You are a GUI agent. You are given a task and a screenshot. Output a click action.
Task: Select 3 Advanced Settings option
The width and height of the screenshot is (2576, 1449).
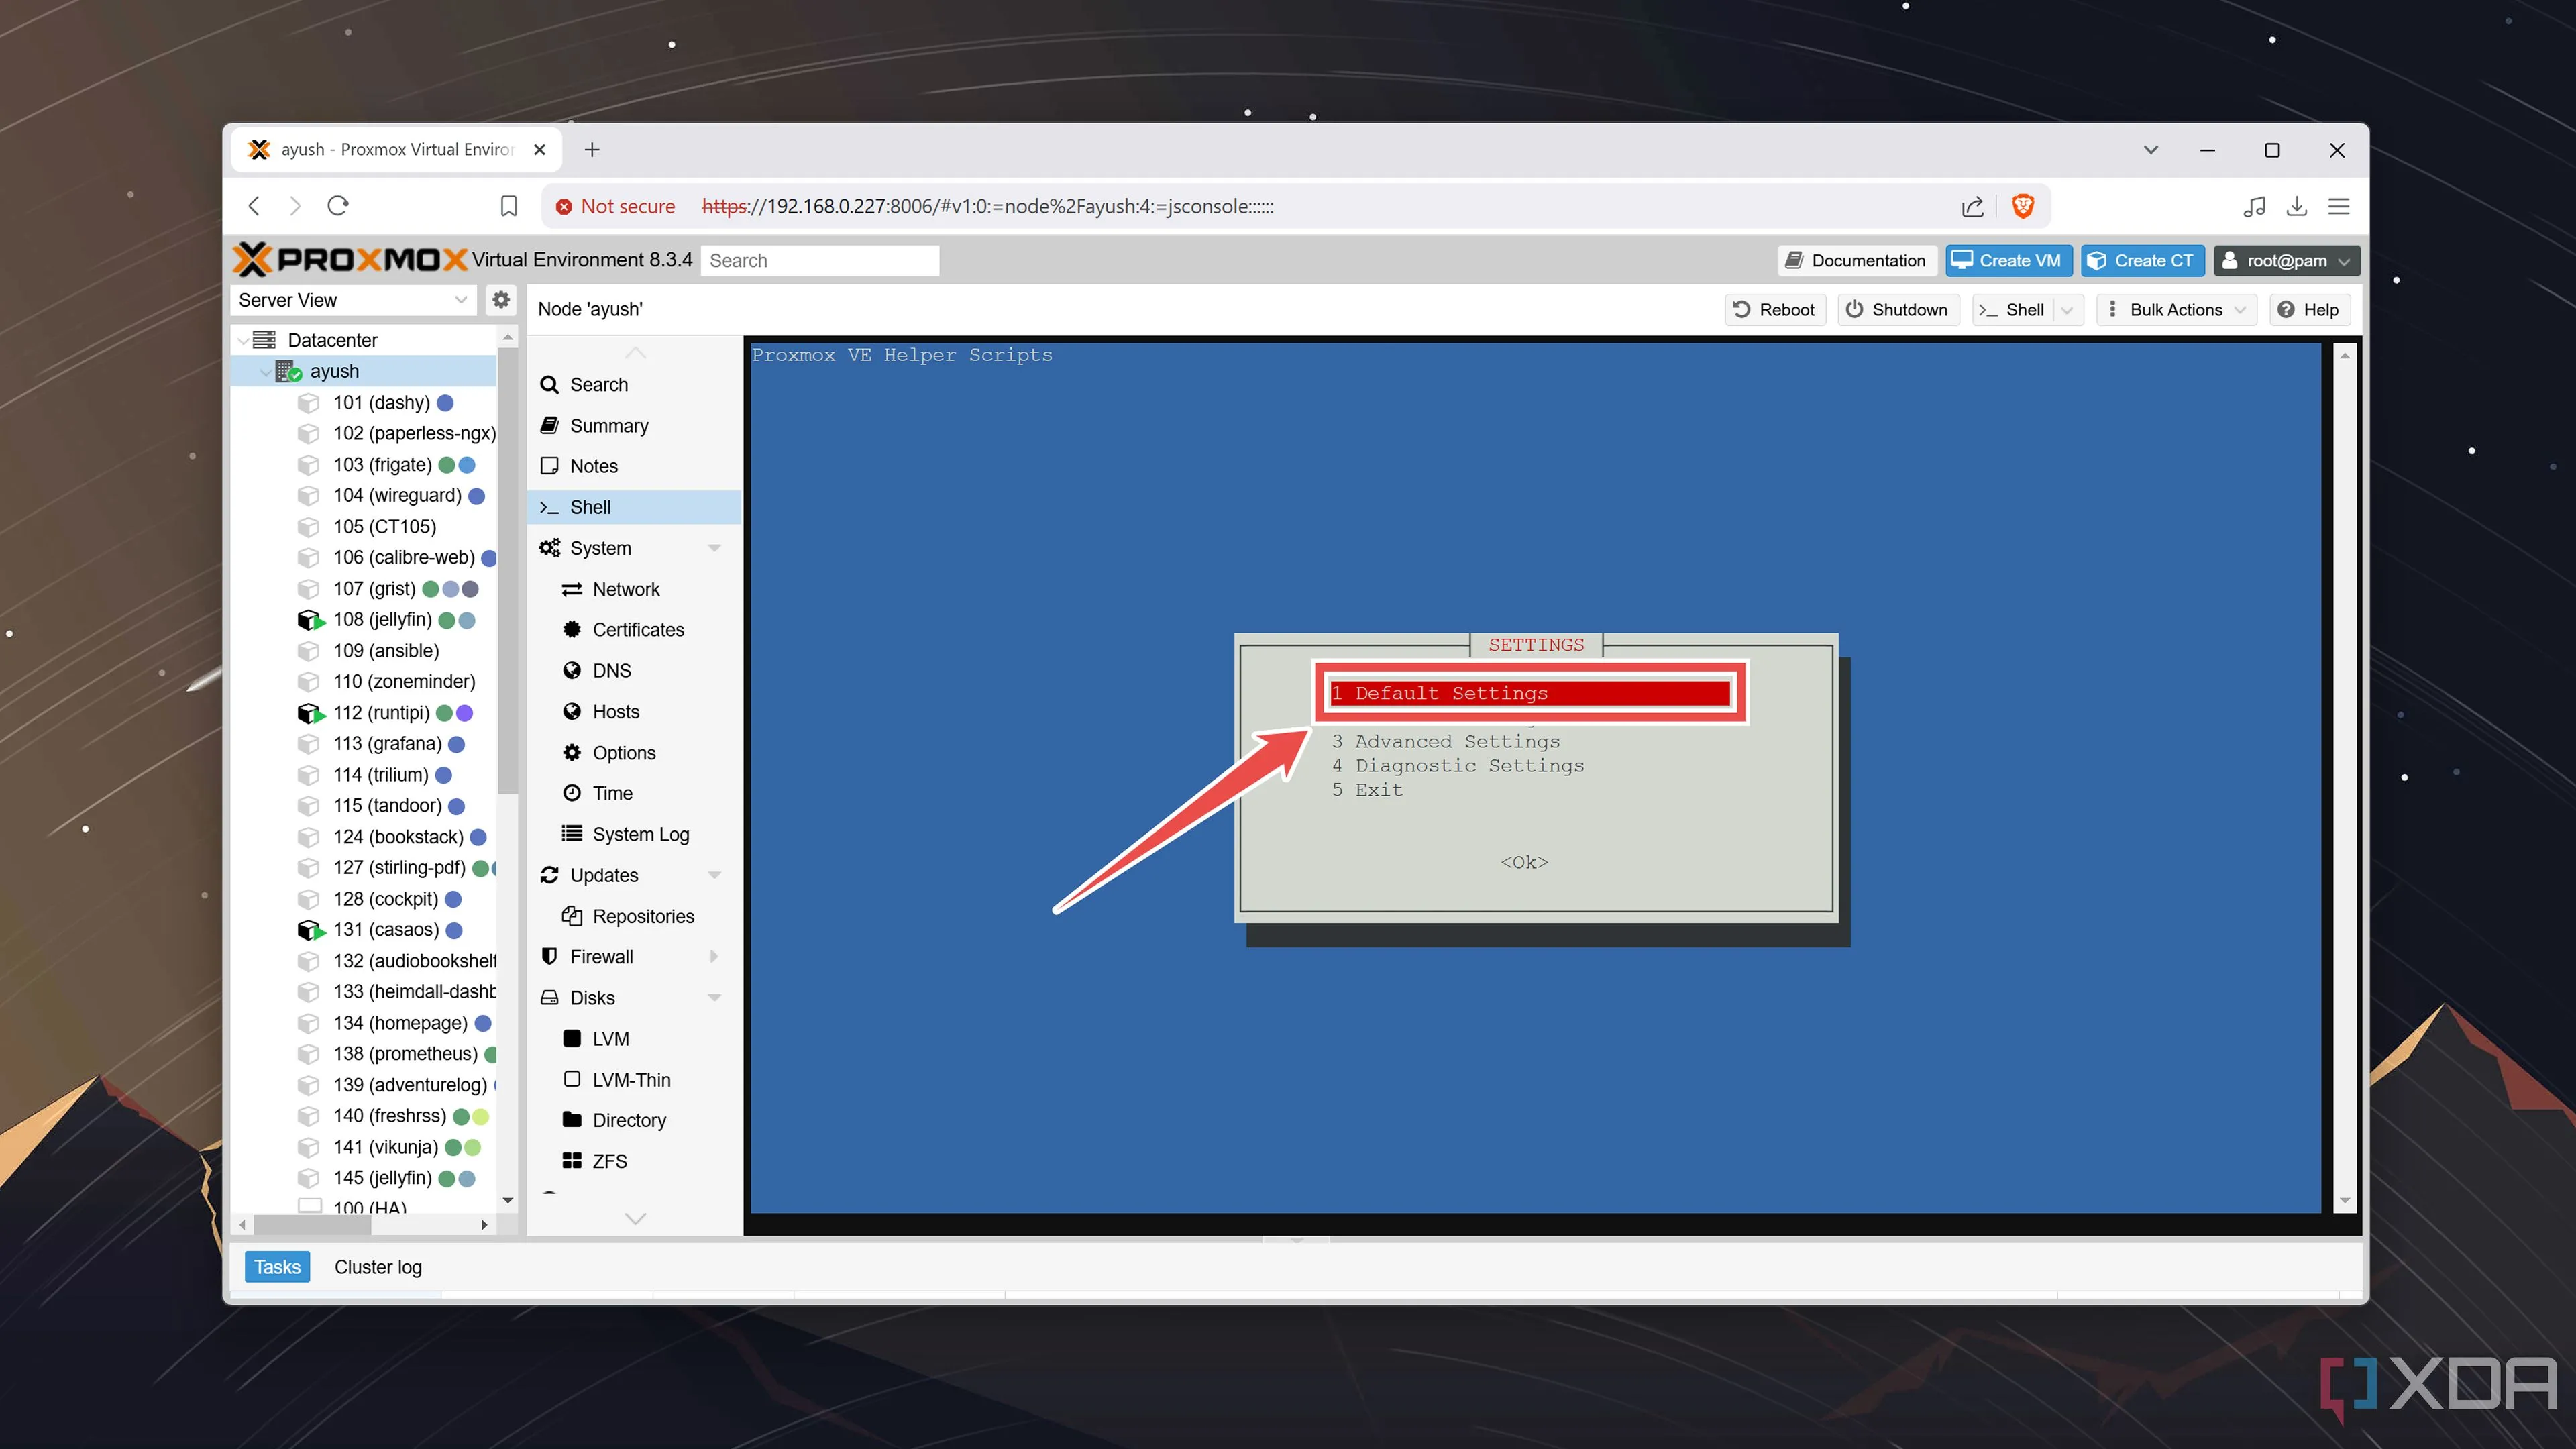(1445, 741)
